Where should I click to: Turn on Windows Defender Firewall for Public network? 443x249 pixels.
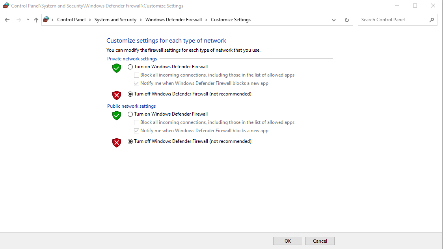[130, 114]
